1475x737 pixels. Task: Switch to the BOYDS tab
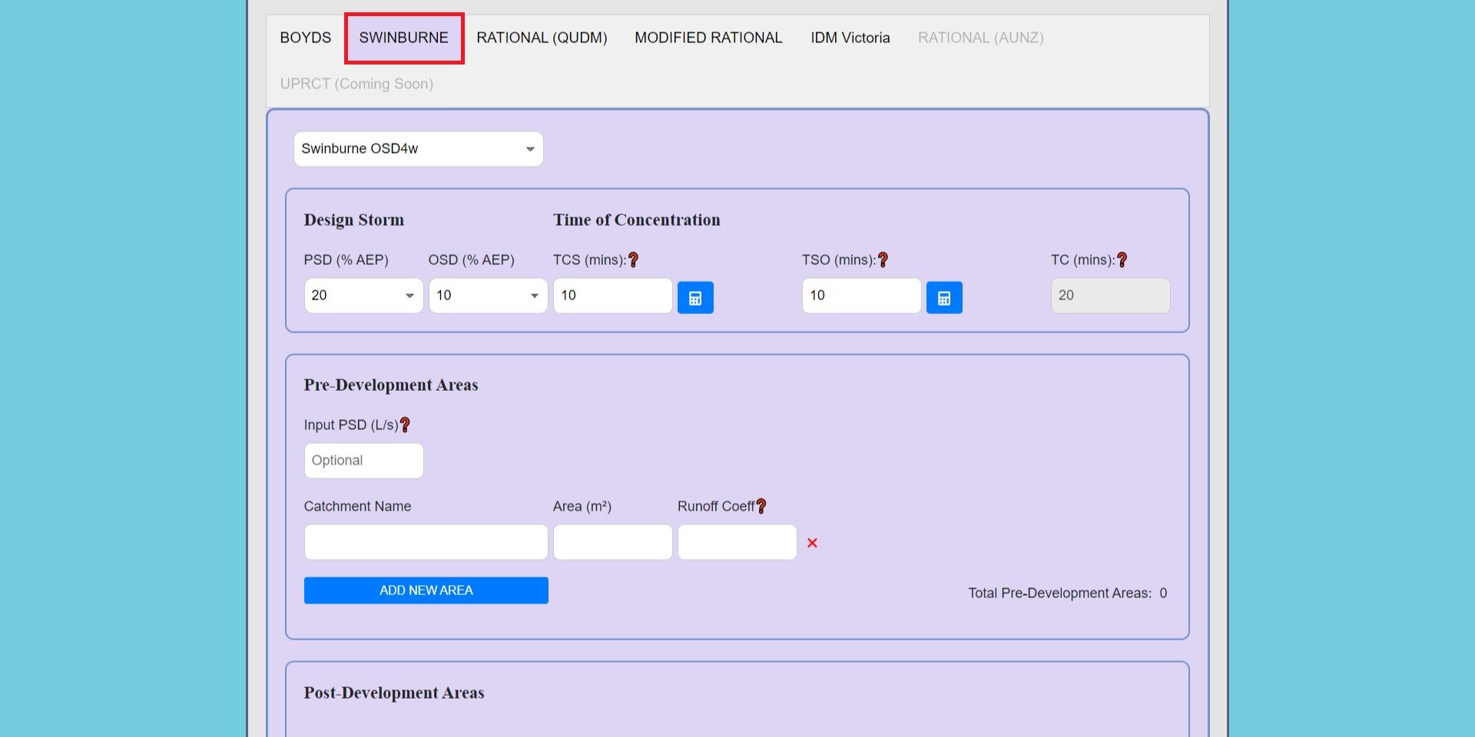coord(306,38)
